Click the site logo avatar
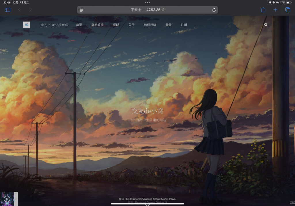Screen dimensions: 295x206 [27, 25]
